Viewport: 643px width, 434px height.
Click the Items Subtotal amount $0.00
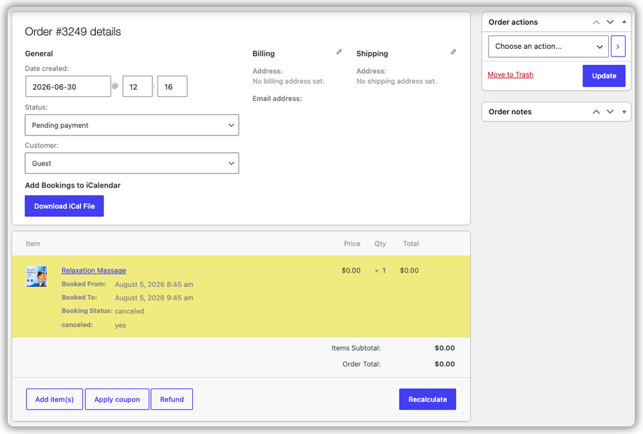tap(445, 348)
